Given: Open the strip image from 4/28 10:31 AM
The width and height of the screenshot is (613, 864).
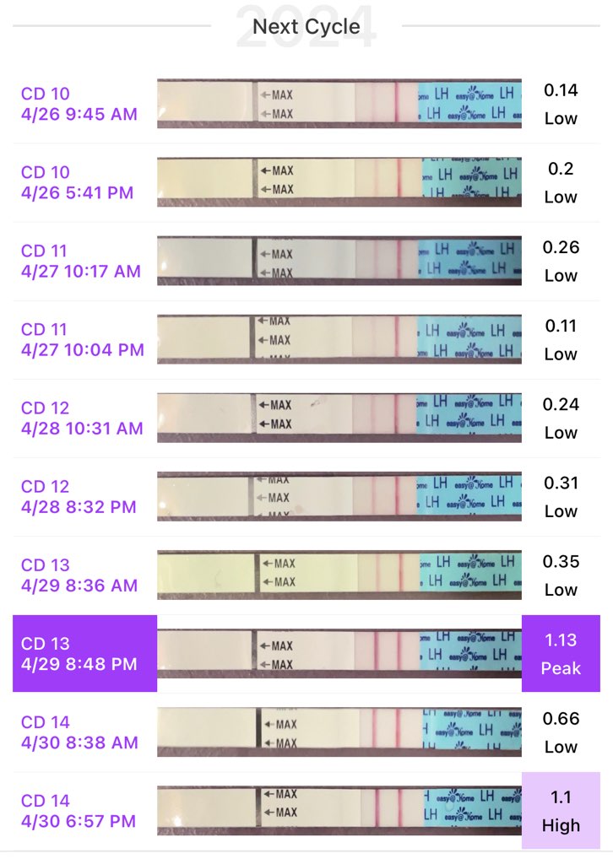Looking at the screenshot, I should [339, 418].
